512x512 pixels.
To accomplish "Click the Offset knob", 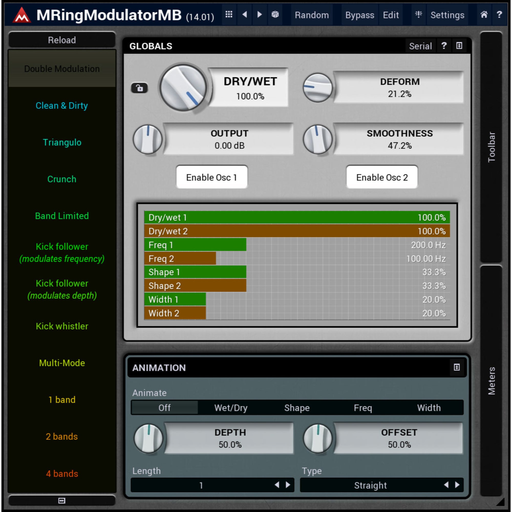I will [x=318, y=438].
